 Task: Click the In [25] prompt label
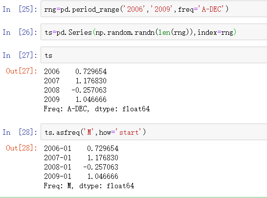point(20,9)
